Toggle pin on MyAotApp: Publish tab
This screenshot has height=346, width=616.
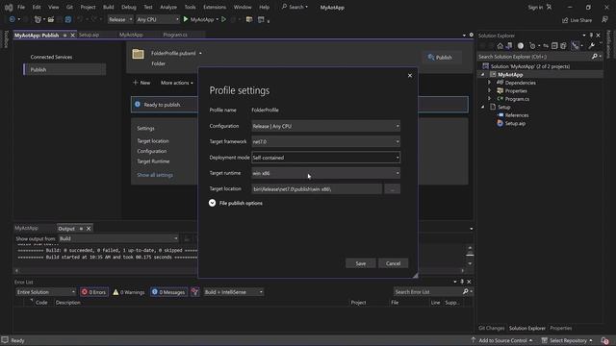coord(64,36)
